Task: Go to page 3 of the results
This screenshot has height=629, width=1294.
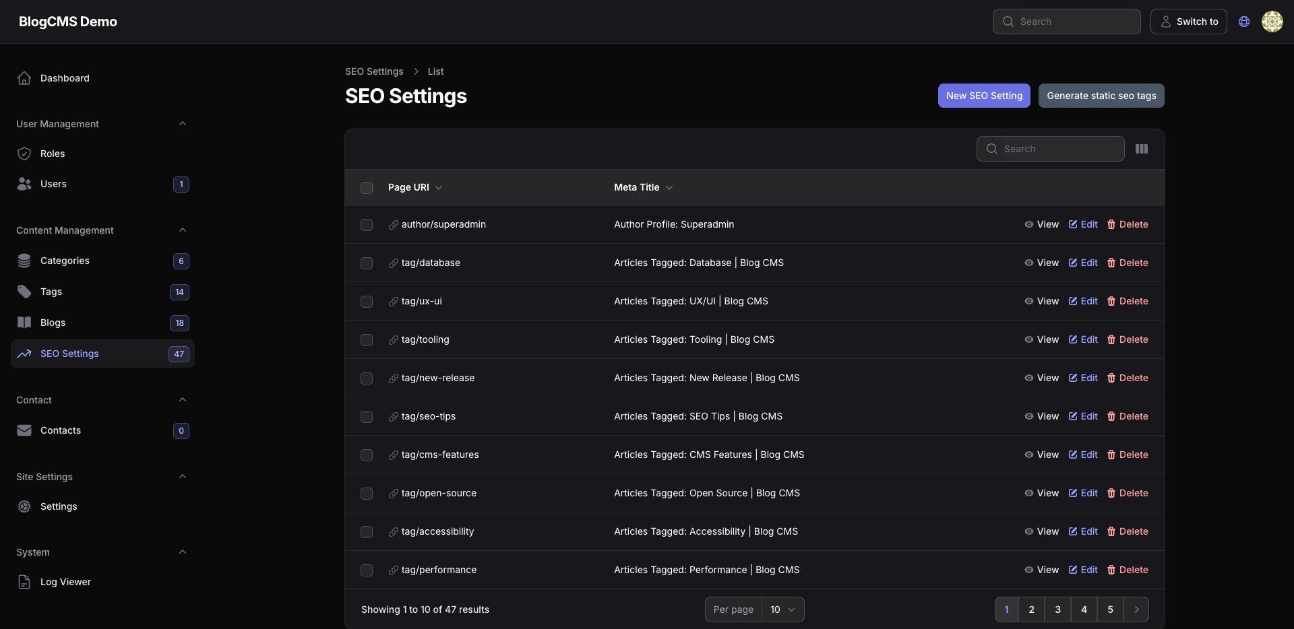Action: pos(1057,609)
